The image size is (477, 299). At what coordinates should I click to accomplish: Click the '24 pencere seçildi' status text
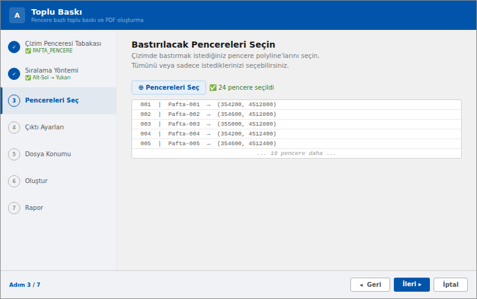(x=246, y=87)
